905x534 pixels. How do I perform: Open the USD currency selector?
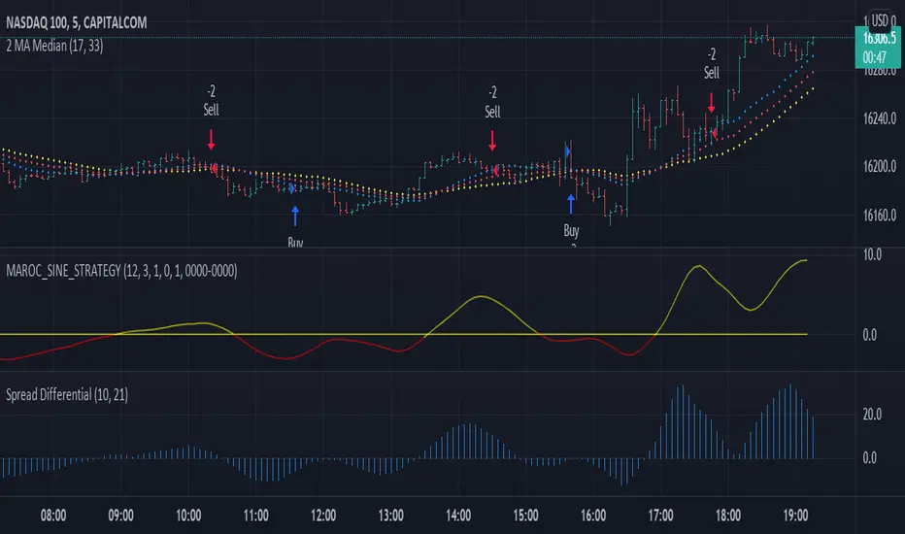pos(880,20)
